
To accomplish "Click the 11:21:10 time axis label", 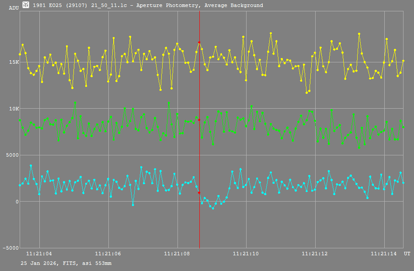I will 246,254.
